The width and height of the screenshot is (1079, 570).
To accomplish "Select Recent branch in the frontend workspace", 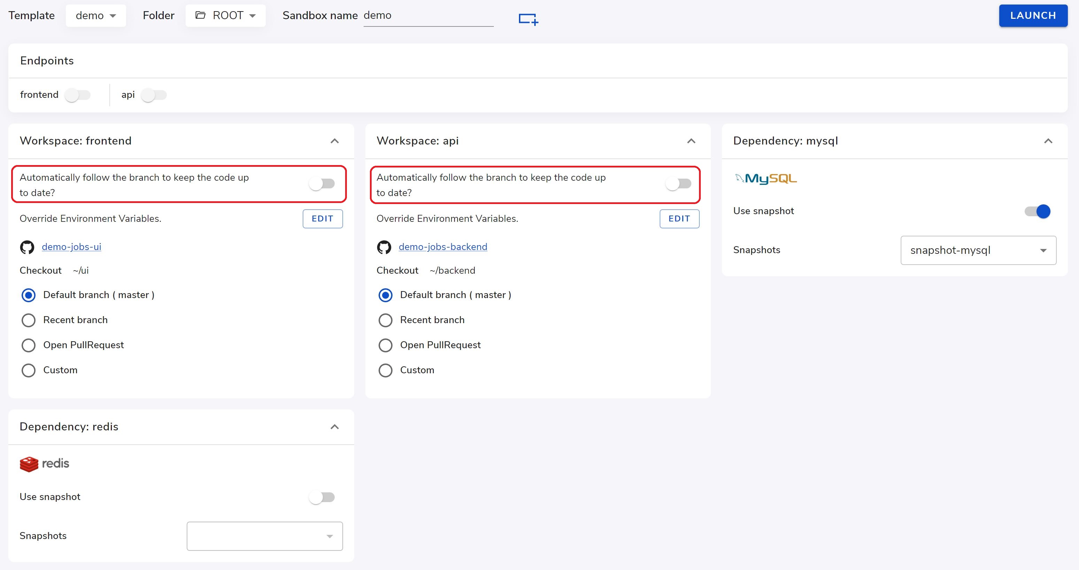I will pyautogui.click(x=29, y=320).
